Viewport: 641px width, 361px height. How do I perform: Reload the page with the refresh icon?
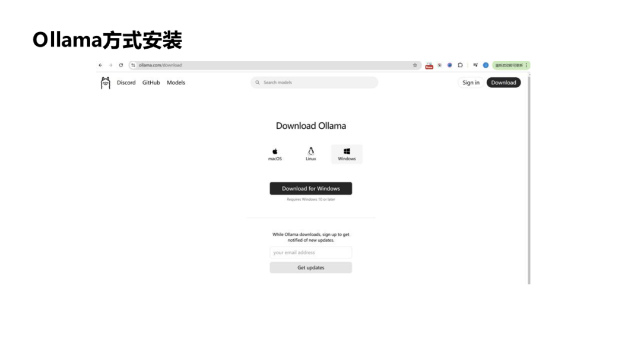pyautogui.click(x=121, y=65)
